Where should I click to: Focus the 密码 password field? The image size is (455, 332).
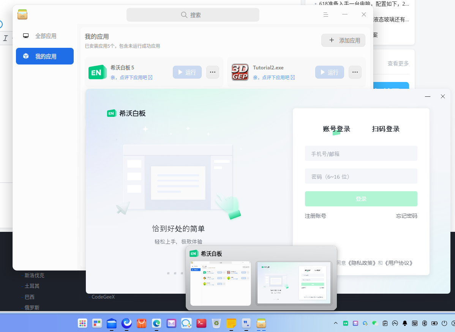[x=361, y=176]
